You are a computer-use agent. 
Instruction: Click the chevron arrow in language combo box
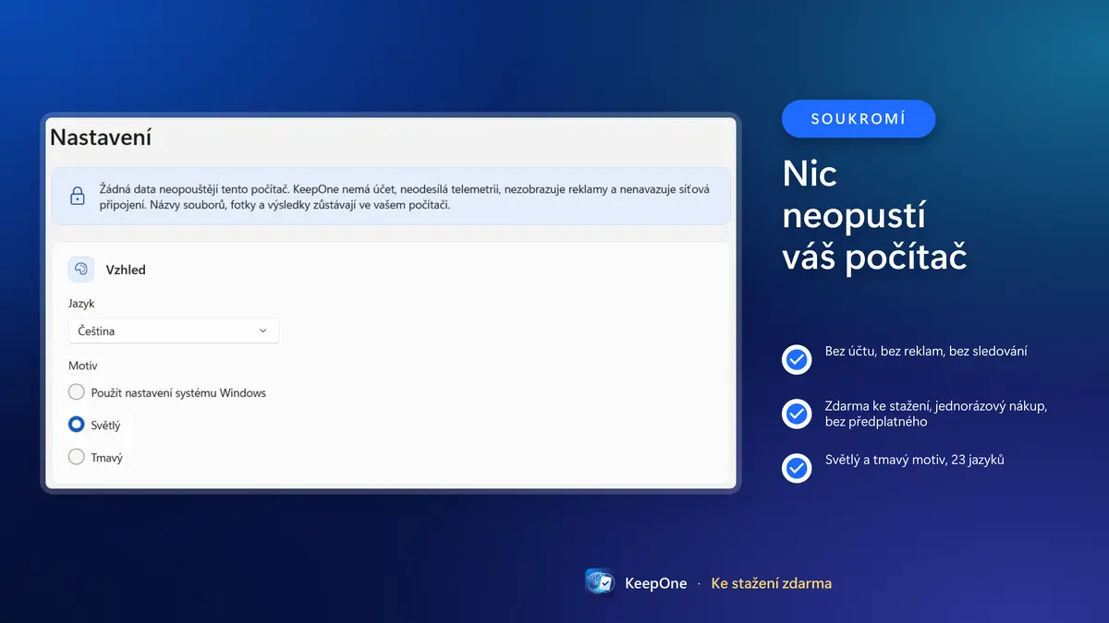pos(262,330)
